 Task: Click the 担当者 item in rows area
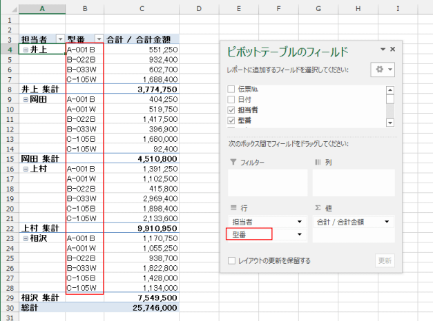pyautogui.click(x=267, y=222)
